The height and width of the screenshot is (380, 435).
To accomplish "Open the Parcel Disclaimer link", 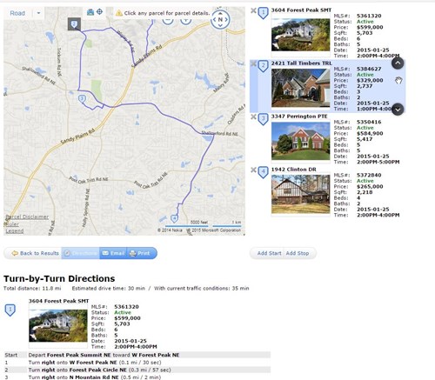I will (27, 217).
